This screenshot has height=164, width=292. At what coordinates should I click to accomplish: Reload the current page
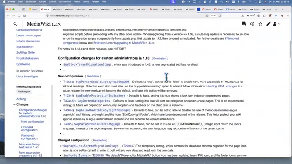click(x=19, y=16)
